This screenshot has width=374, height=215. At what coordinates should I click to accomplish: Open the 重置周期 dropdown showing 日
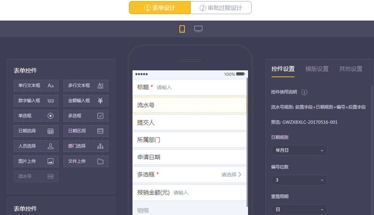pos(299,210)
